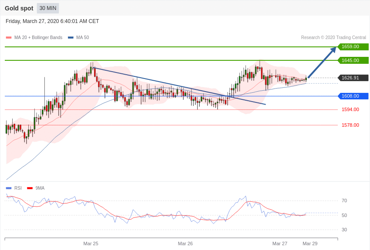Image resolution: width=370 pixels, height=250 pixels.
Task: Select the 1645.00 green resistance label
Action: pyautogui.click(x=353, y=60)
